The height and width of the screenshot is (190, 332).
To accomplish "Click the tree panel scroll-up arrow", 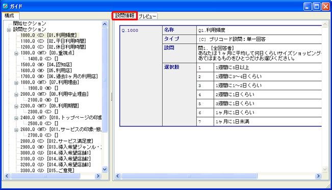I will (x=105, y=24).
